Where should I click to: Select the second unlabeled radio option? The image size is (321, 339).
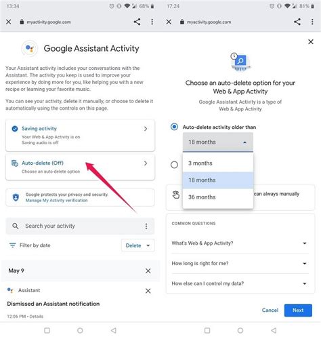[174, 165]
